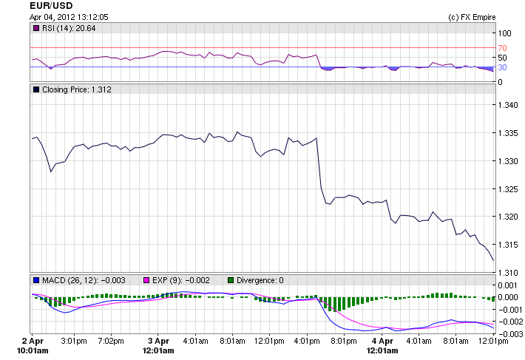Image resolution: width=525 pixels, height=360 pixels.
Task: Click the Closing Price: 1.312 label
Action: (x=77, y=89)
